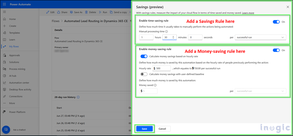Open the Ask a chatbot bubble

[x=6, y=129]
